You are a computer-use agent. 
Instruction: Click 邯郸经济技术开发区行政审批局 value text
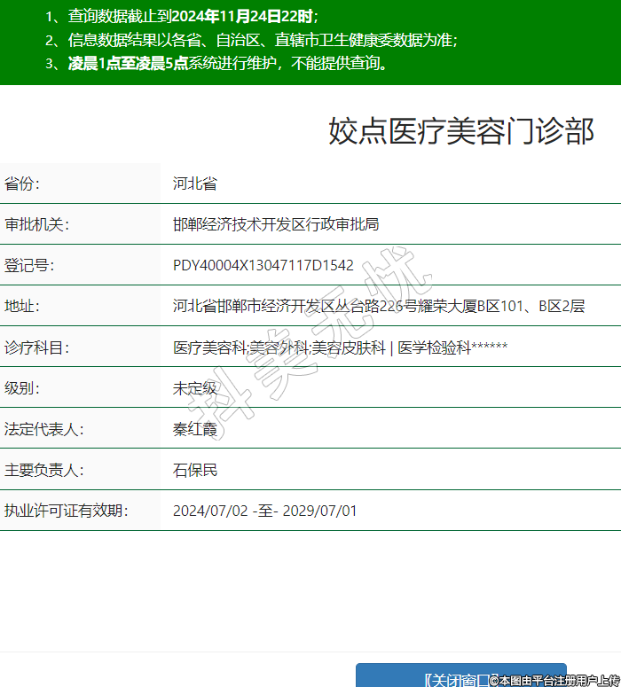pos(276,224)
